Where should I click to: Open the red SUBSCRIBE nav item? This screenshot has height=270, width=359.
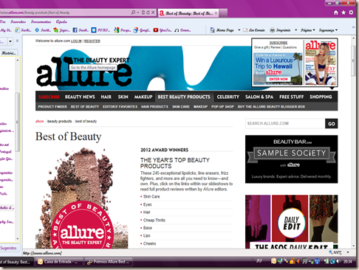(x=49, y=97)
